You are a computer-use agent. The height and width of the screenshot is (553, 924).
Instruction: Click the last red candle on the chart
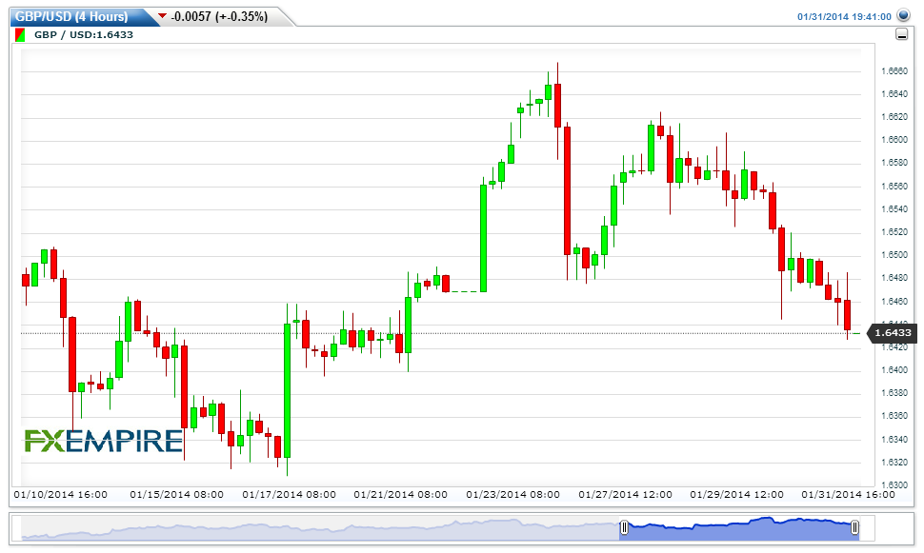(848, 315)
